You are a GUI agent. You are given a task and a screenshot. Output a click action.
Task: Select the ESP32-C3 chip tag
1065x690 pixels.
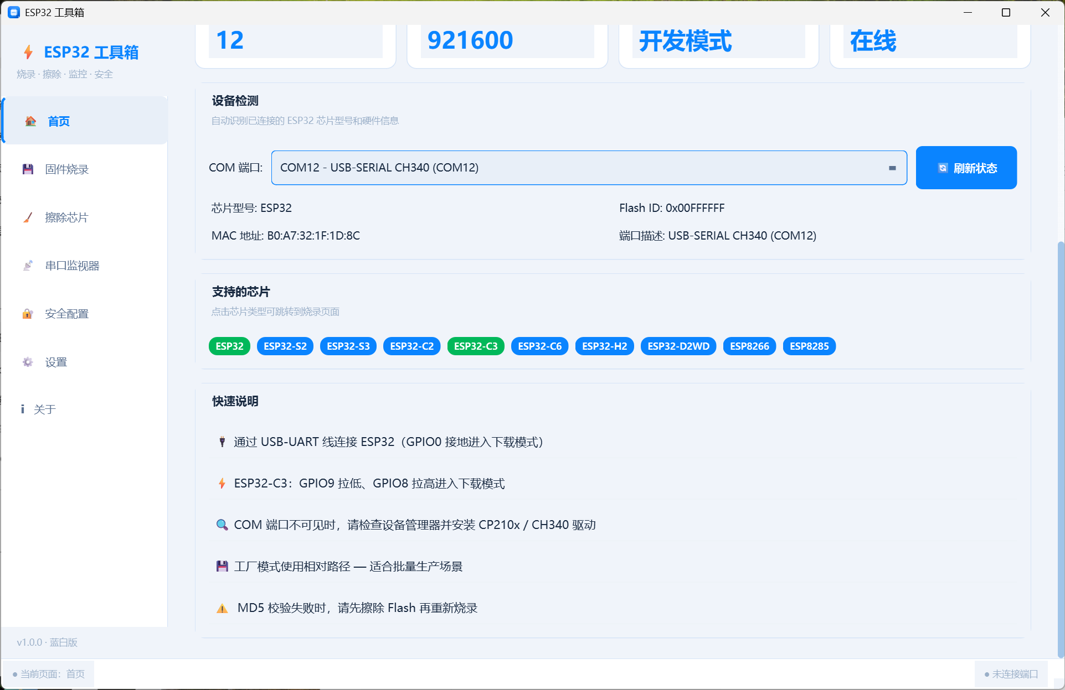click(x=476, y=346)
